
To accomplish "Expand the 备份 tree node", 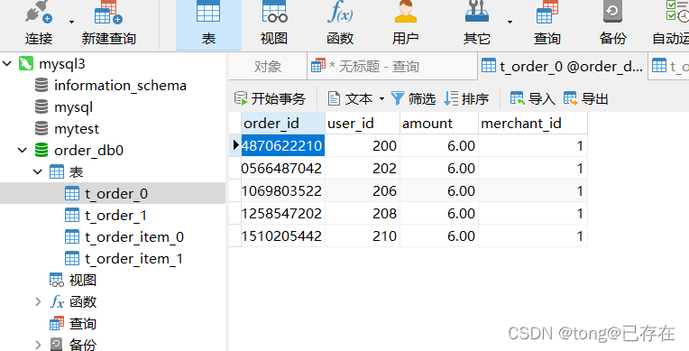I will pyautogui.click(x=38, y=346).
